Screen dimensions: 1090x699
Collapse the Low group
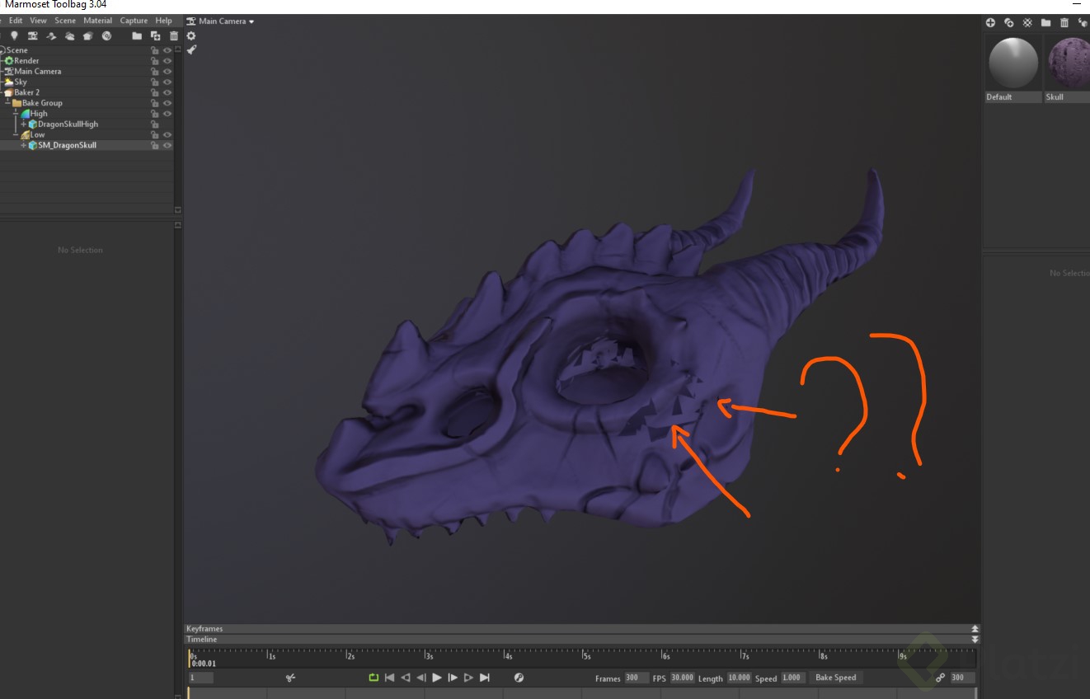16,134
